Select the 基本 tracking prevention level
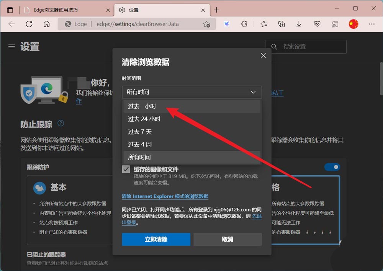383x271 pixels. coord(59,188)
